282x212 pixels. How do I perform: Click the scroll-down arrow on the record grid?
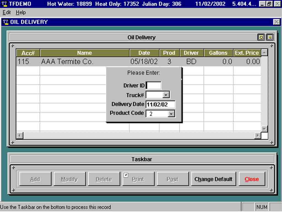264,129
